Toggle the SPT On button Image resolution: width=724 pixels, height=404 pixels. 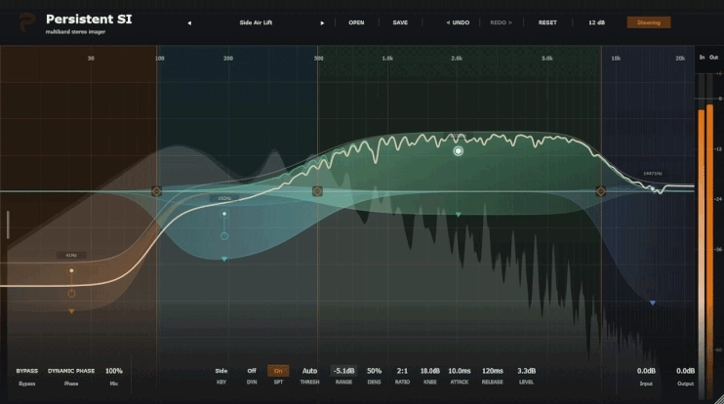point(278,371)
